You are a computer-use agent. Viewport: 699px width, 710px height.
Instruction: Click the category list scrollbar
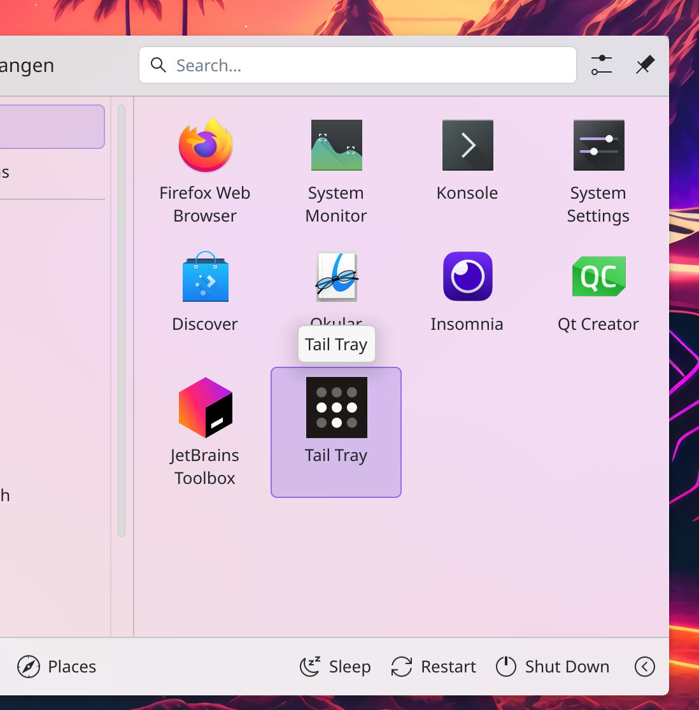(x=122, y=320)
